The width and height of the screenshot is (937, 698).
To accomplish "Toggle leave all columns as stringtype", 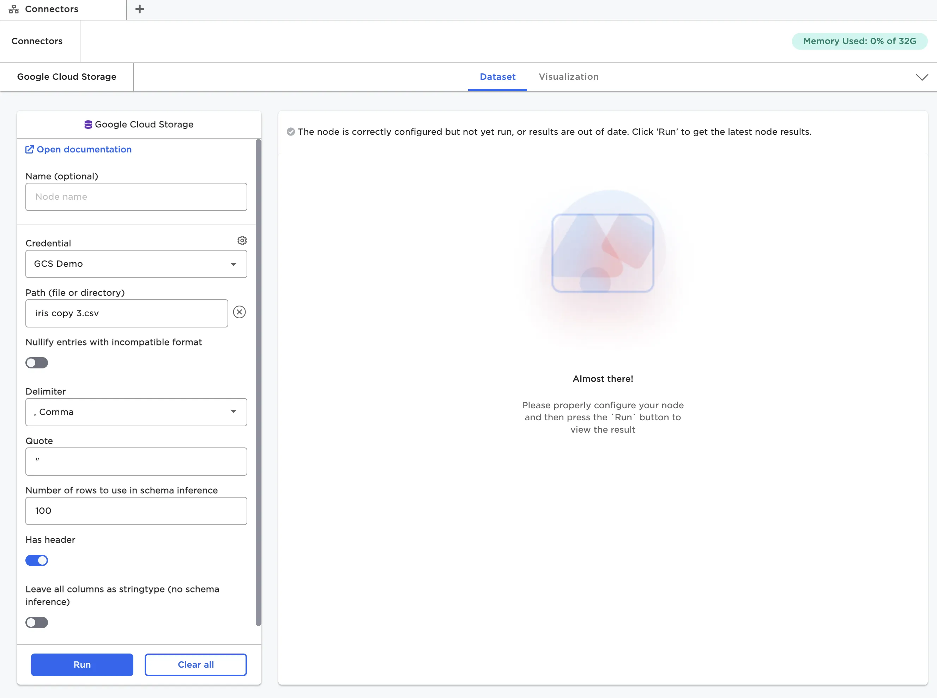I will coord(37,622).
